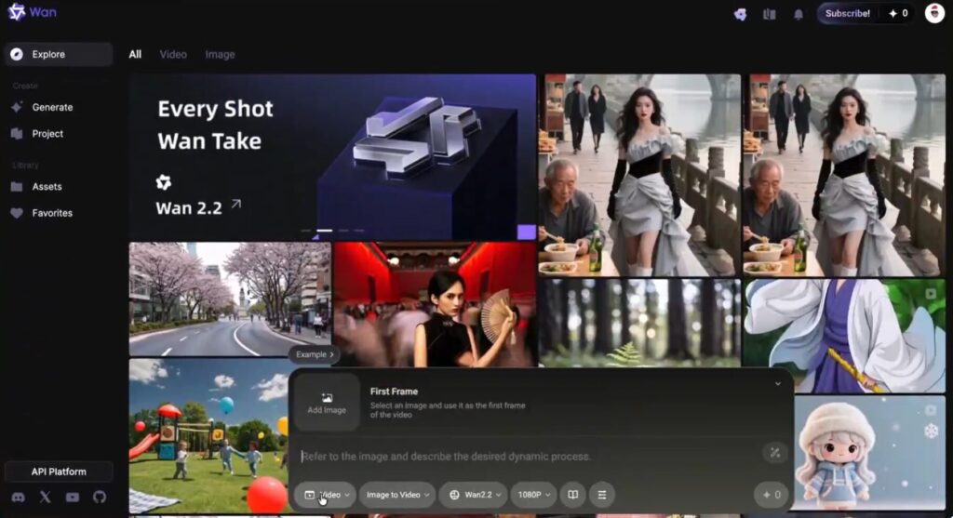Open the Video type dropdown
Screen dimensions: 953x518
tap(325, 495)
